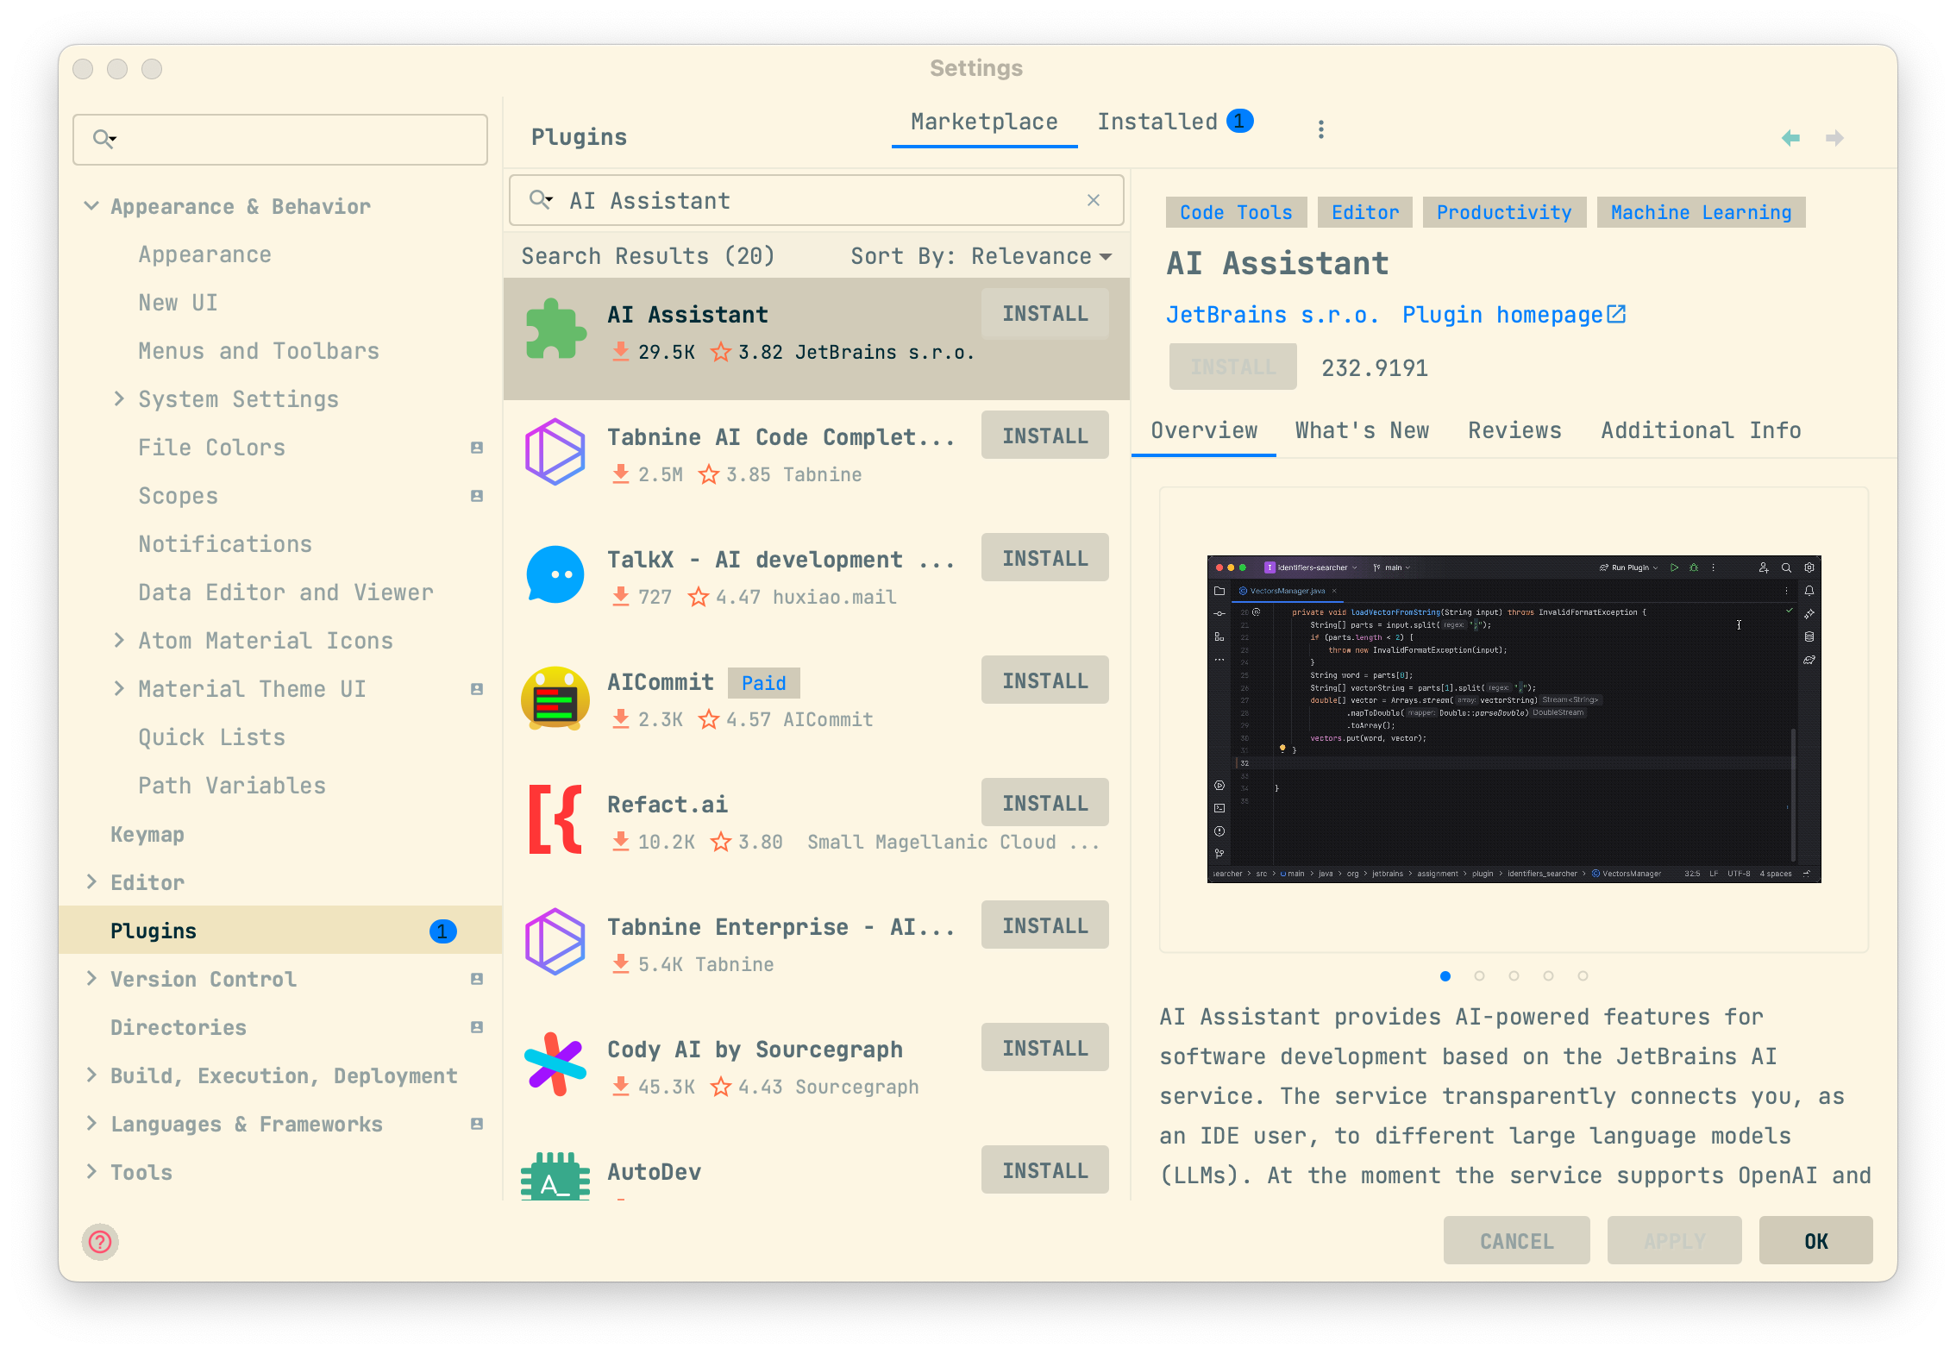Image resolution: width=1956 pixels, height=1354 pixels.
Task: Focus the plugin marketplace search field
Action: tap(816, 200)
